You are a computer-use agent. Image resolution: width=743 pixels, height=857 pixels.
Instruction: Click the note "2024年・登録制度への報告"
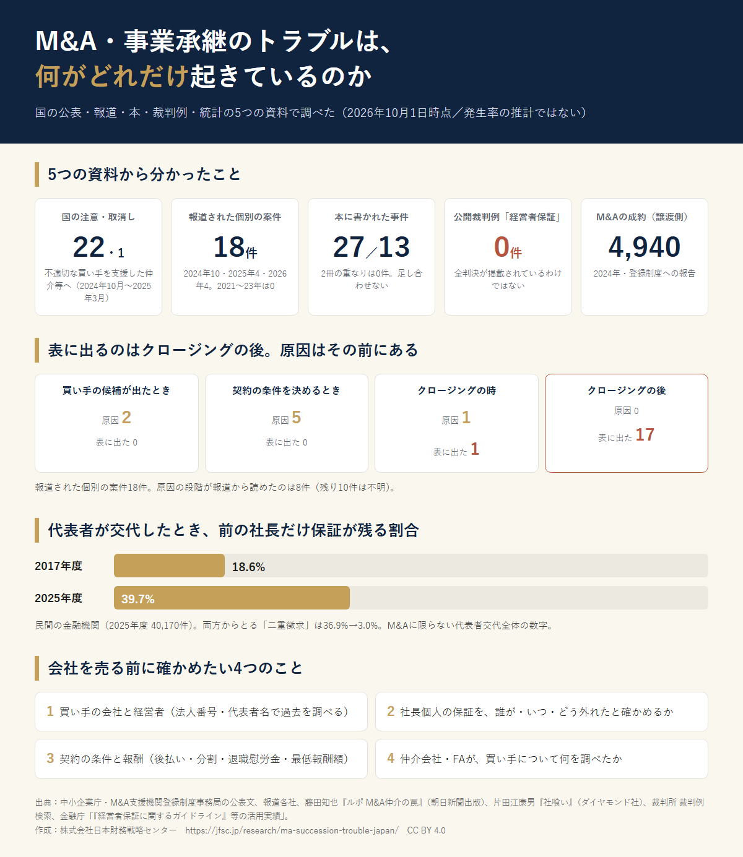[x=644, y=273]
